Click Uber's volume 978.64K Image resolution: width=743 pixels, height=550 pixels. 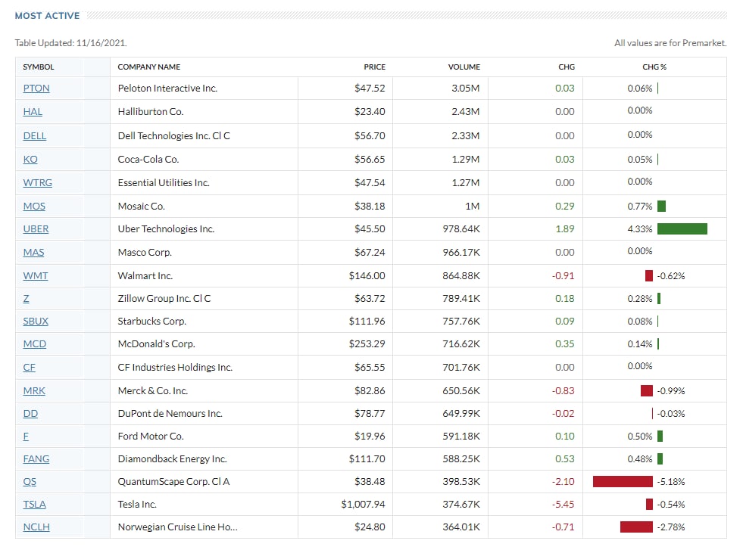(x=461, y=229)
